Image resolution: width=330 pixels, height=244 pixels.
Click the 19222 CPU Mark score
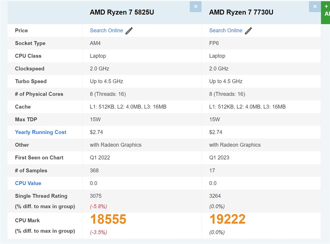[227, 219]
